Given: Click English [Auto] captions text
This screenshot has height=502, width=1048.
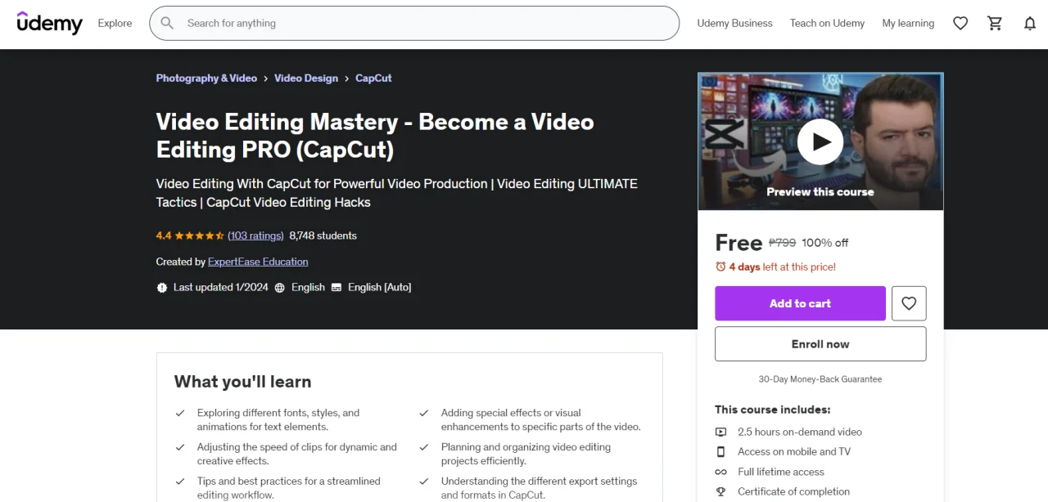Looking at the screenshot, I should click(x=380, y=288).
